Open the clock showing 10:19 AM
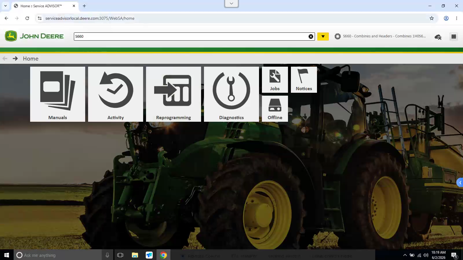The height and width of the screenshot is (260, 463). 438,255
